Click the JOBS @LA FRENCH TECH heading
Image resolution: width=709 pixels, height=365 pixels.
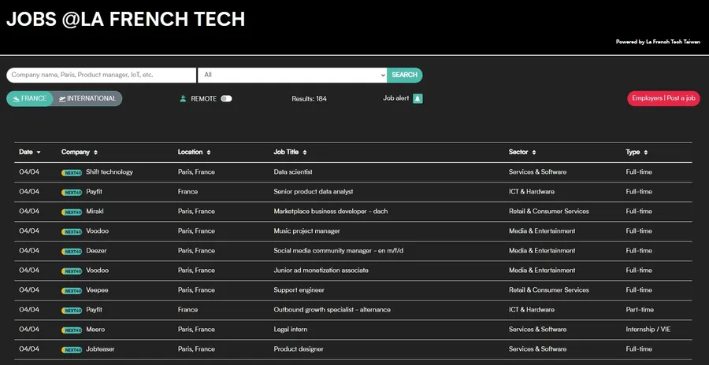[126, 20]
